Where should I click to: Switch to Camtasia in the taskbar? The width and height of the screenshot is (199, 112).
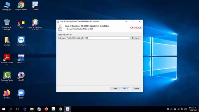53,109
